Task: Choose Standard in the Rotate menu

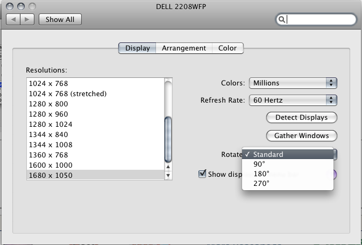Action: (288, 154)
